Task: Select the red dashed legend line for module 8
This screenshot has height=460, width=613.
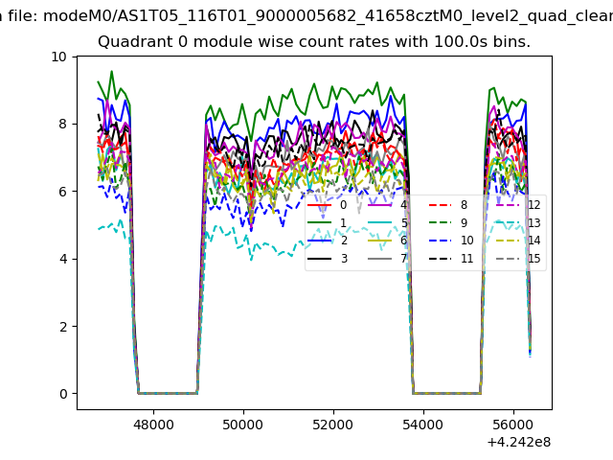Action: pyautogui.click(x=440, y=205)
